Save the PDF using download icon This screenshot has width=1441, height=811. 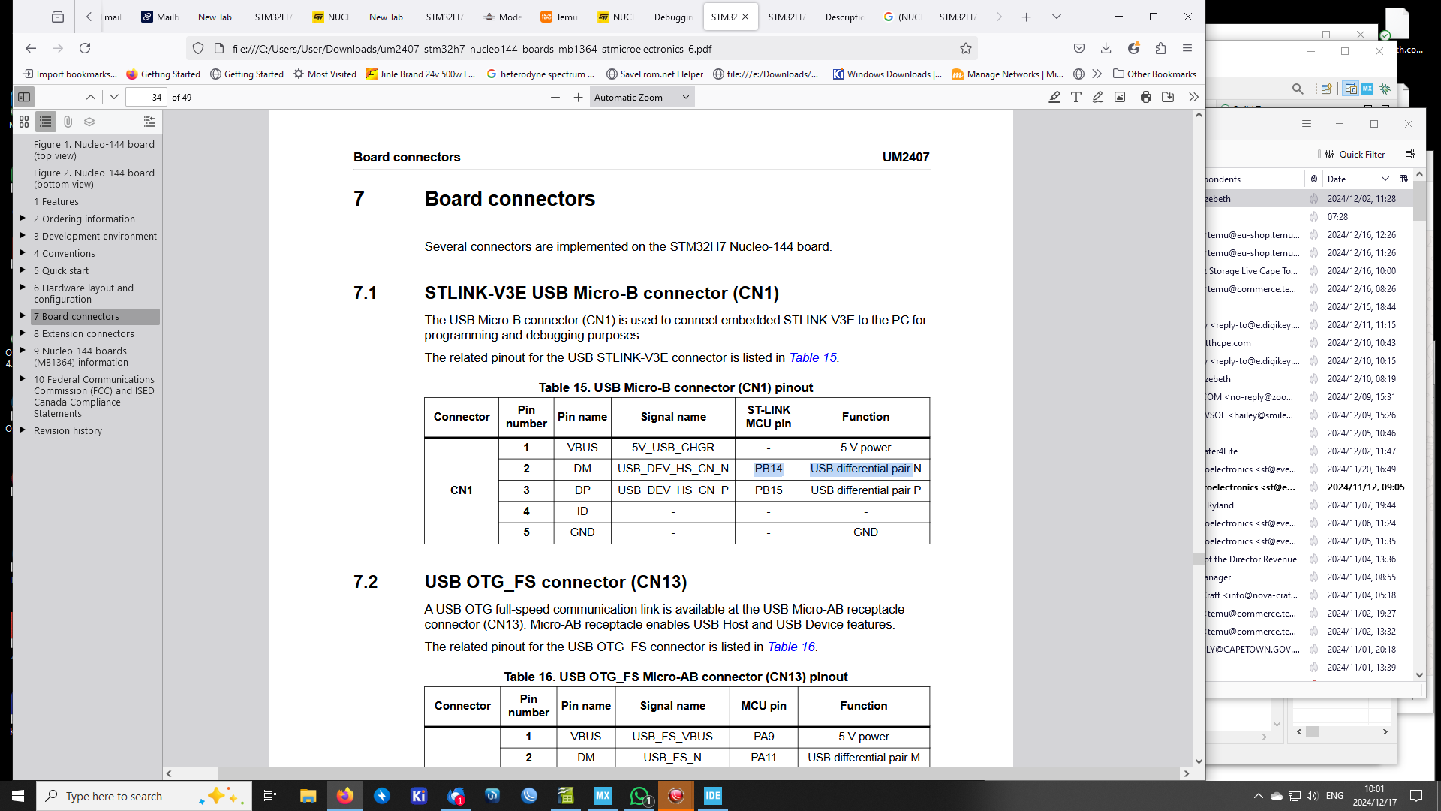[x=1168, y=97]
